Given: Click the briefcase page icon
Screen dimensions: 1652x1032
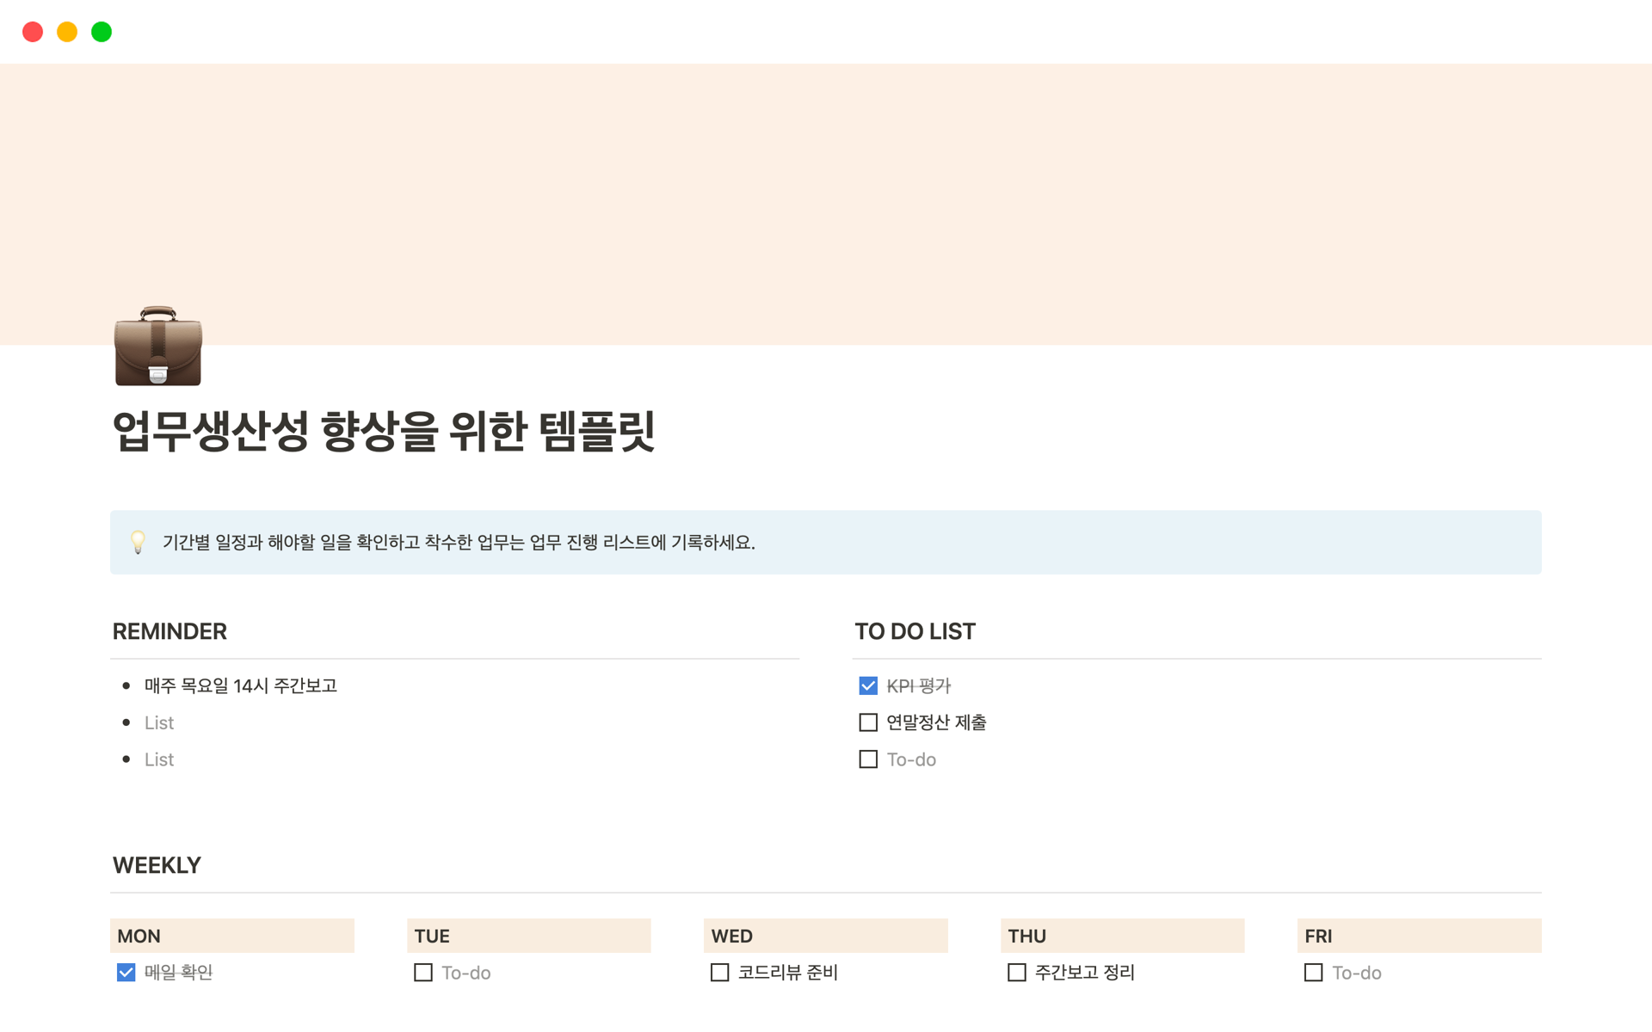Looking at the screenshot, I should click(x=158, y=346).
